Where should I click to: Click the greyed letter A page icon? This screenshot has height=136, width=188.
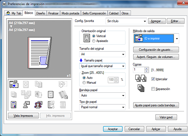(x=38, y=94)
